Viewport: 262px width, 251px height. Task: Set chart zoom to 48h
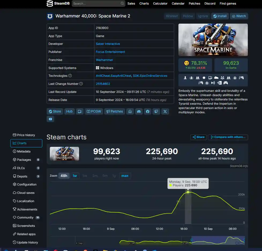click(x=64, y=176)
